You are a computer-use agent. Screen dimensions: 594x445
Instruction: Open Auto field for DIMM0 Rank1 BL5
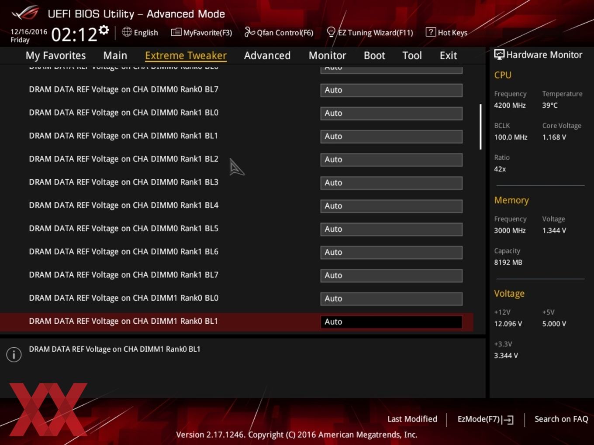coord(391,229)
